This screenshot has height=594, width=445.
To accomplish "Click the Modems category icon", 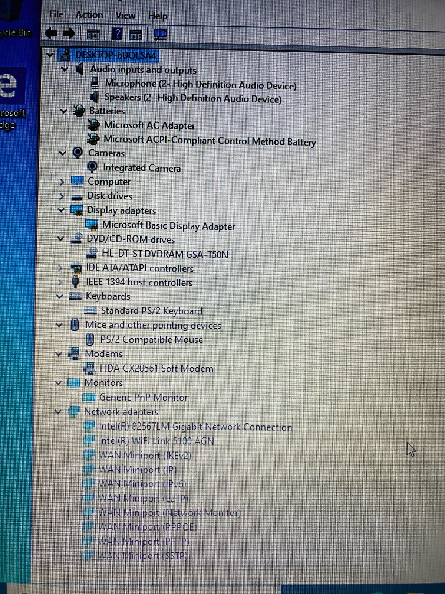I will coord(74,353).
